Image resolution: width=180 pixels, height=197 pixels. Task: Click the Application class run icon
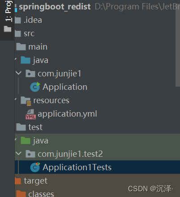pos(35,87)
